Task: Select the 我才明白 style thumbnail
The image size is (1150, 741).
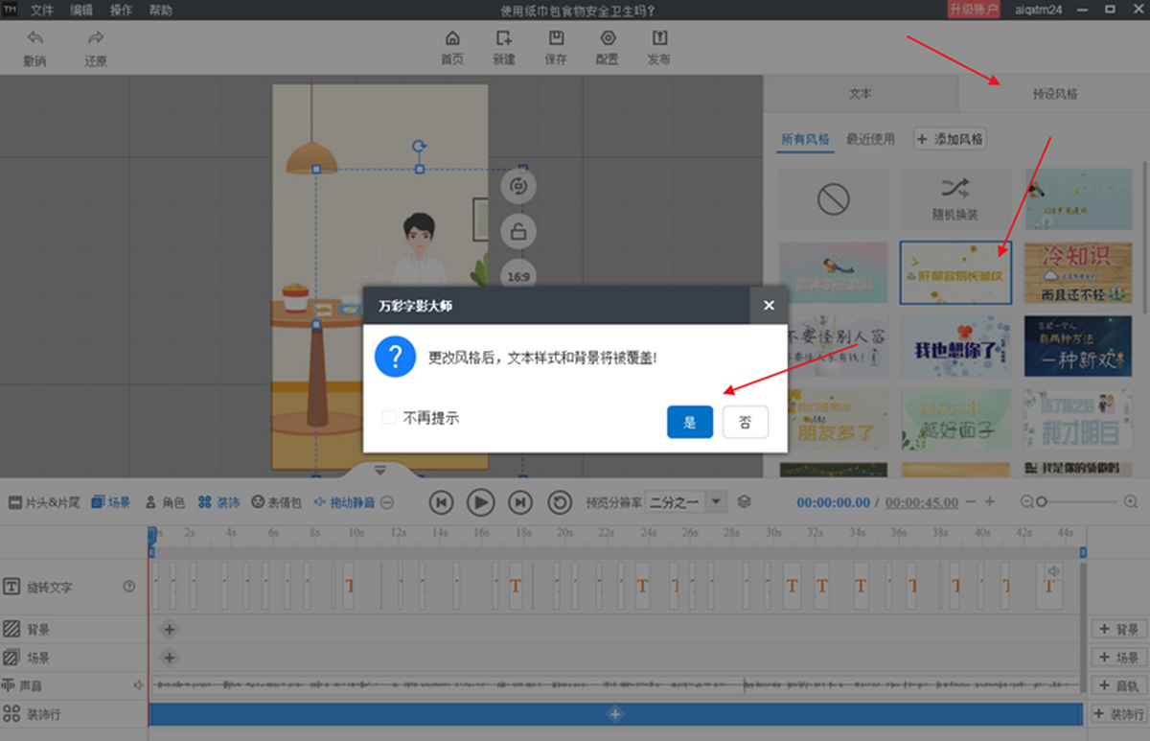Action: click(1079, 419)
